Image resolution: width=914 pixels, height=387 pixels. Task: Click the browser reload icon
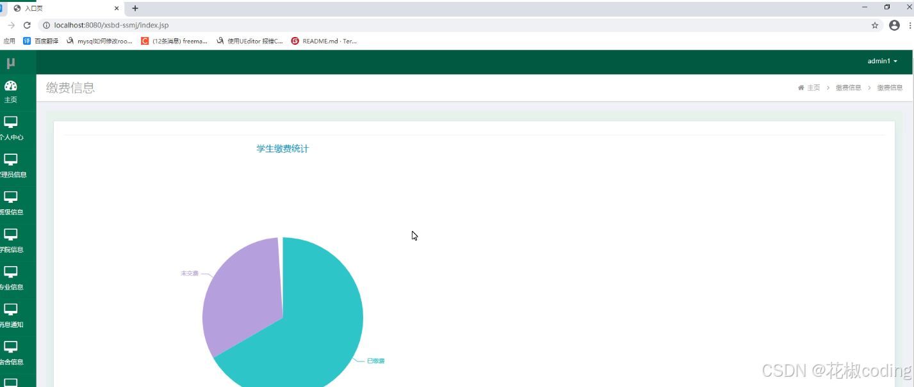point(26,25)
